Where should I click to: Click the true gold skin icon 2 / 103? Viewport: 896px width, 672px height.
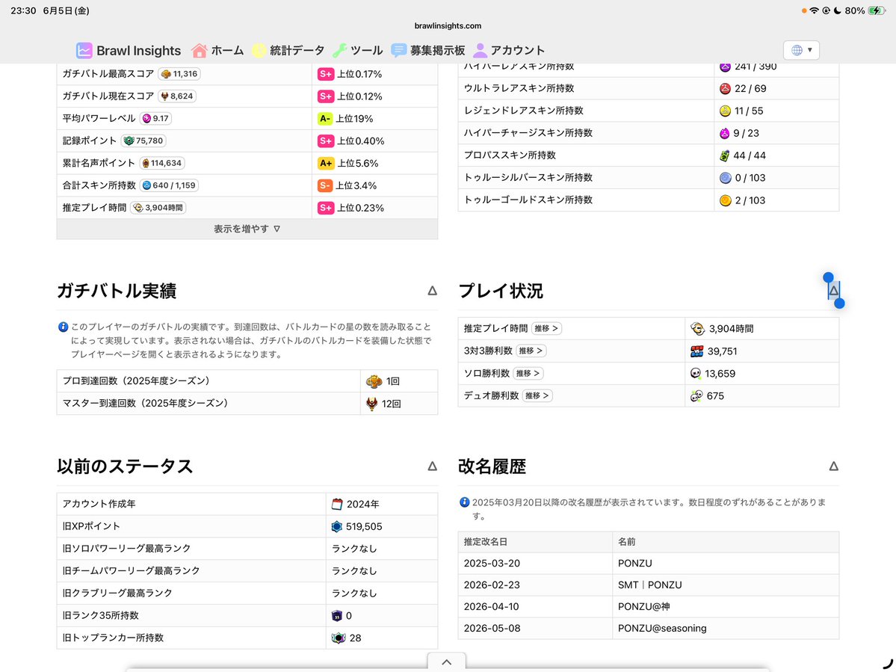tap(725, 200)
